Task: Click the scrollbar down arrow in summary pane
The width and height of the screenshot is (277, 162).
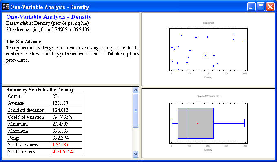Action: (135, 154)
